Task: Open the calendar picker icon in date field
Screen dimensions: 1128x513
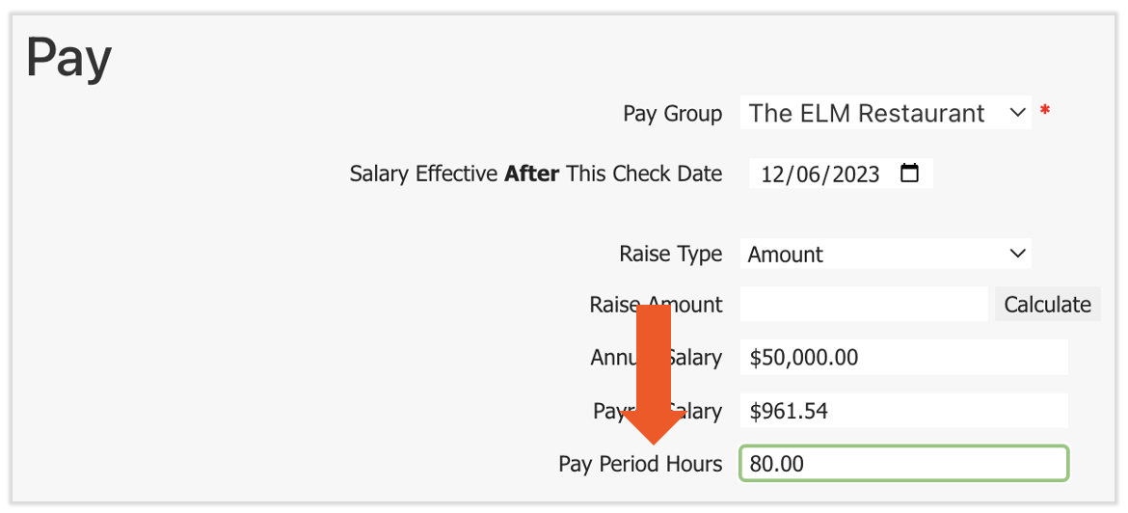Action: point(909,174)
